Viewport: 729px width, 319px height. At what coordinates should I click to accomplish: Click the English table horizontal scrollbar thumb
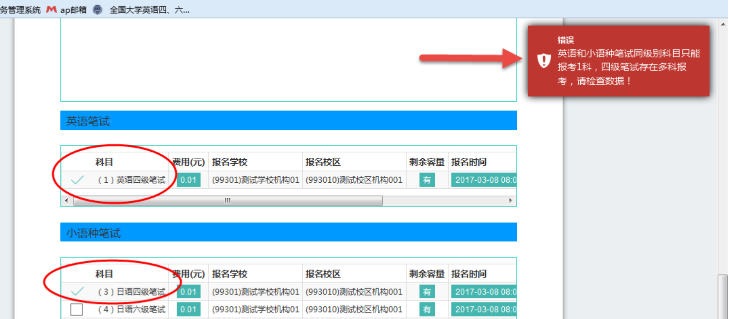click(228, 200)
